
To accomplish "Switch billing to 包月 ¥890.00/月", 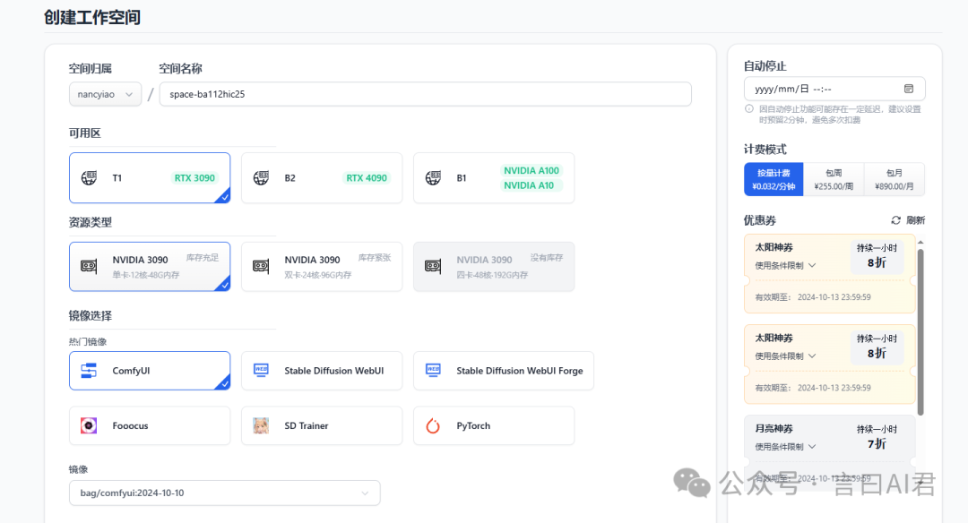I will point(894,179).
